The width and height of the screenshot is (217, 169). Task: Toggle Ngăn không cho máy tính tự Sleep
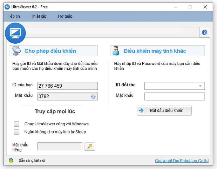tap(16, 132)
